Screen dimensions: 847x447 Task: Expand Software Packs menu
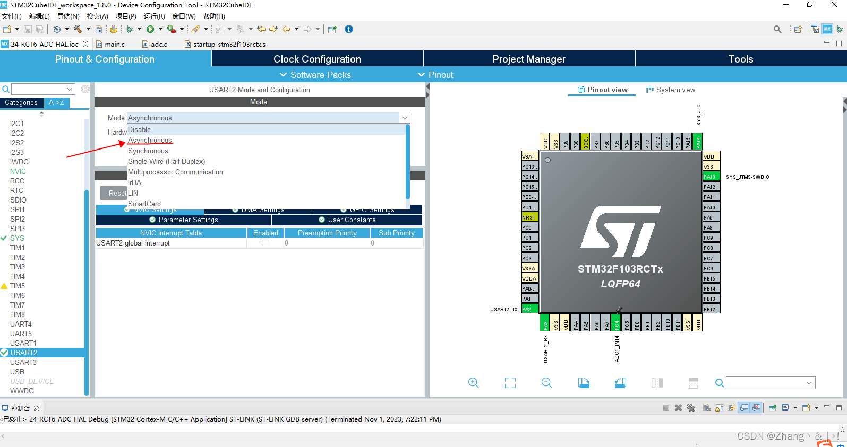point(315,75)
